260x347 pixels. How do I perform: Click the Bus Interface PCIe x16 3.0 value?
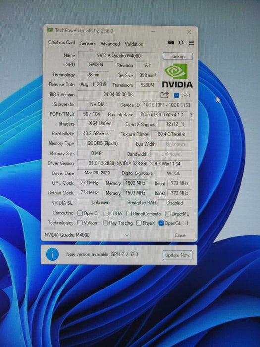162,115
